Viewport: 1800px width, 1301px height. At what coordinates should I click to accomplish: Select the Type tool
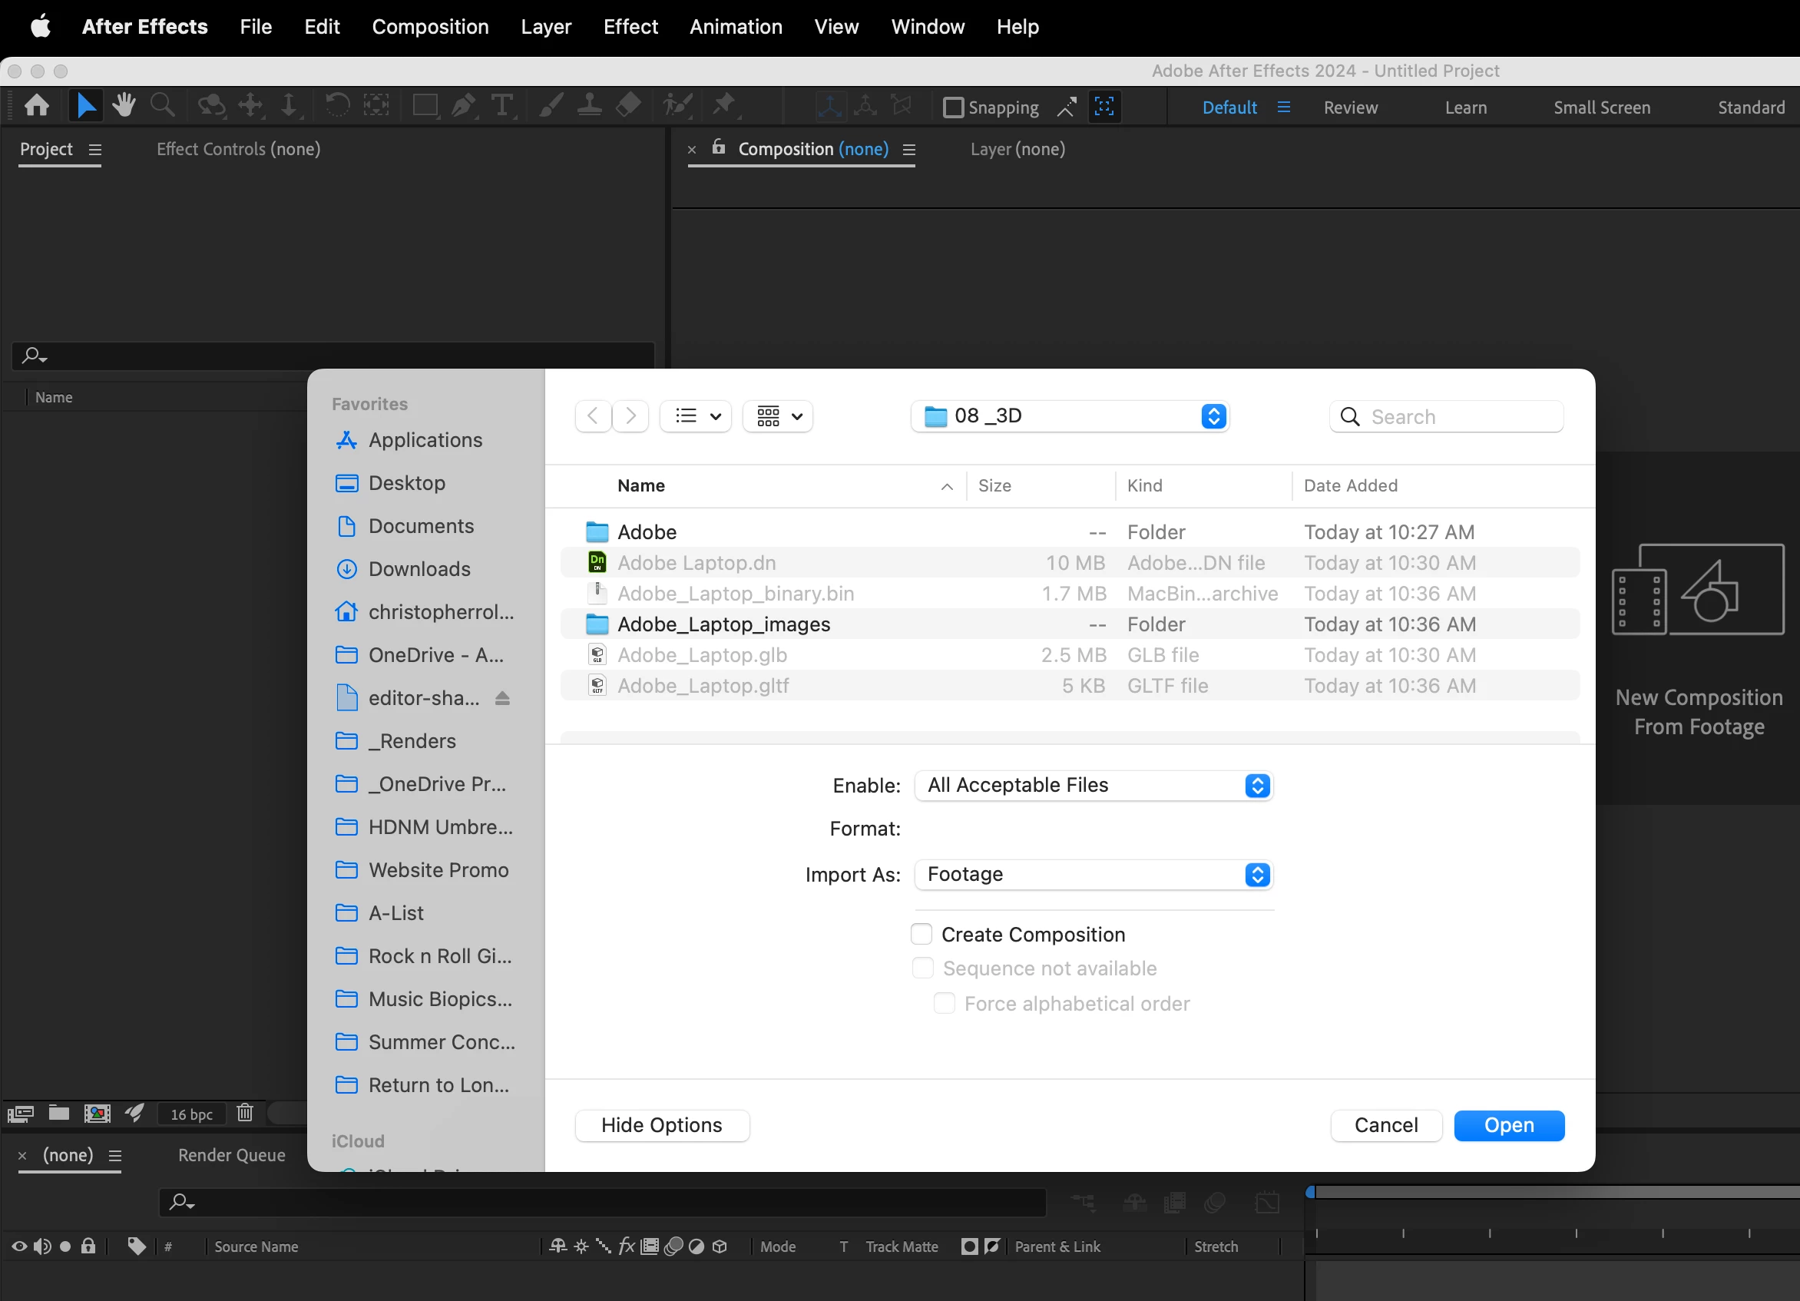click(x=501, y=105)
